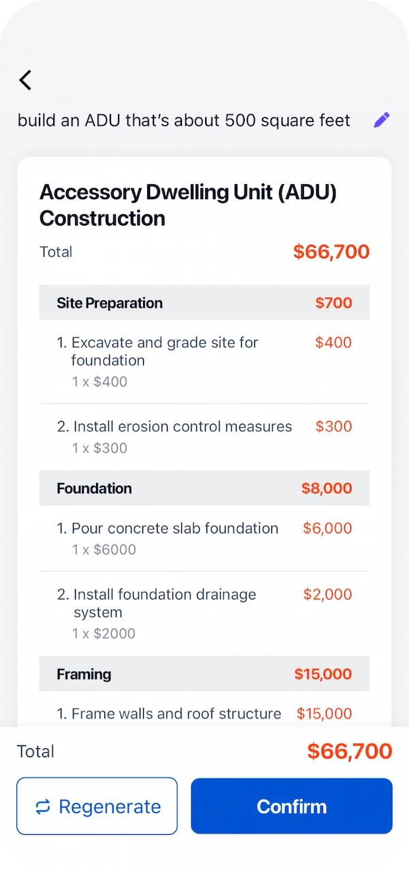Tap the Regenerate button
Screen dimensions: 409x871
pyautogui.click(x=97, y=806)
